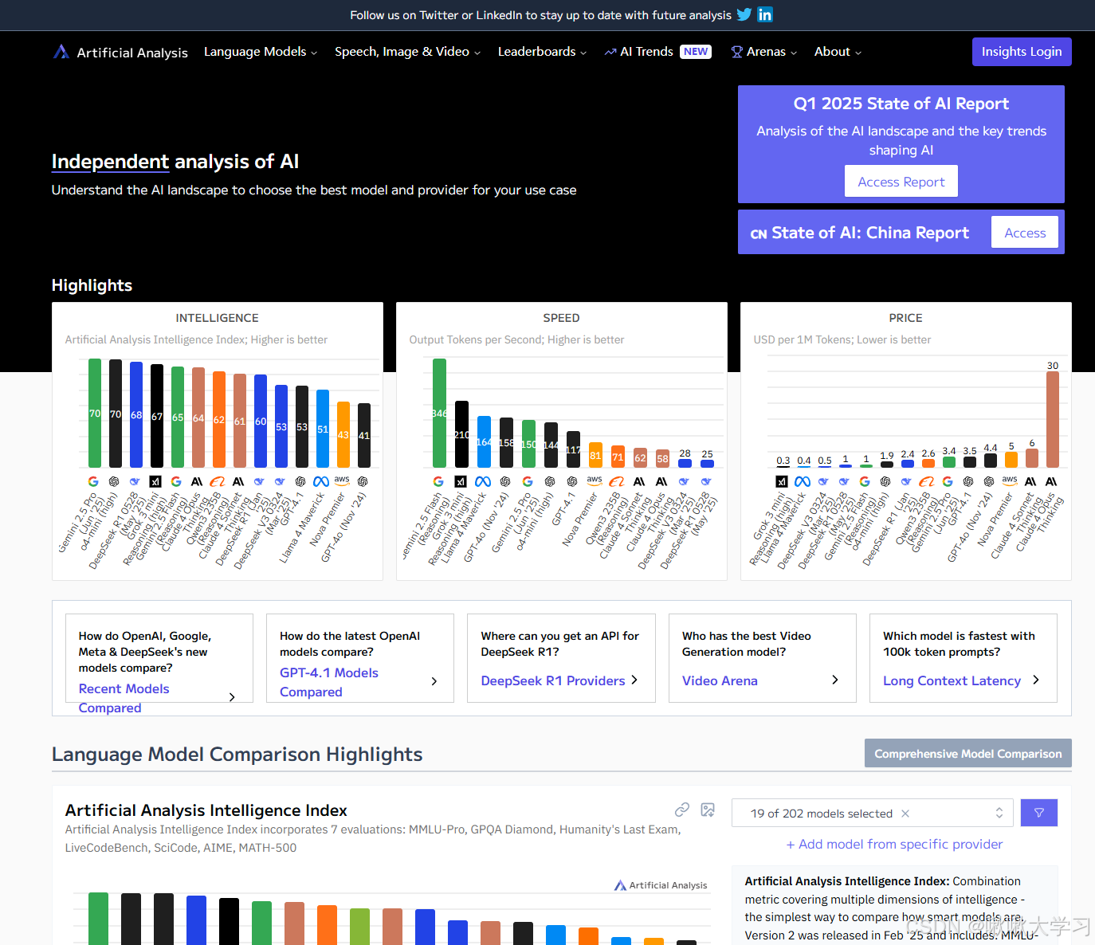Click the Q1 2025 State of AI Report heading
1095x945 pixels.
901,104
